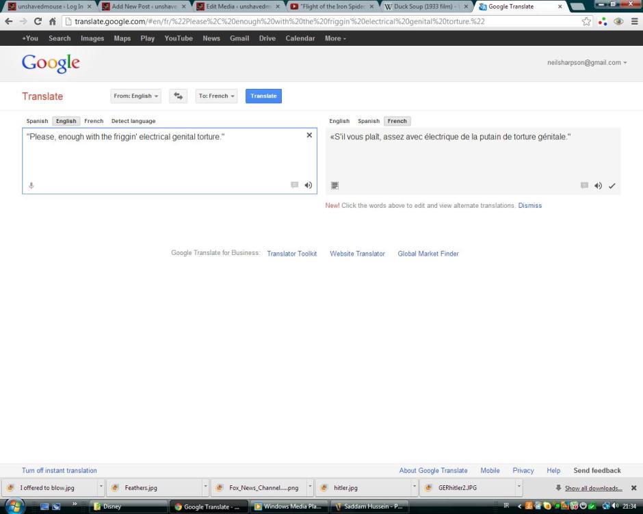Click the Turn off instant translation link
The image size is (643, 514).
(x=60, y=470)
